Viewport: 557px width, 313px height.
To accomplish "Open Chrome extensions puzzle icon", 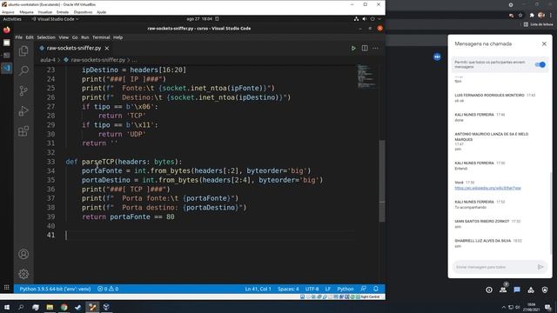I will [x=532, y=16].
